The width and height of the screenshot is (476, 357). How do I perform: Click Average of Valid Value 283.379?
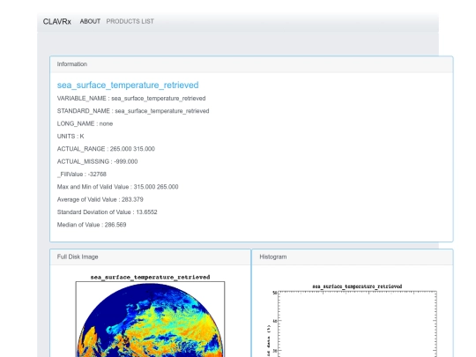pos(100,199)
